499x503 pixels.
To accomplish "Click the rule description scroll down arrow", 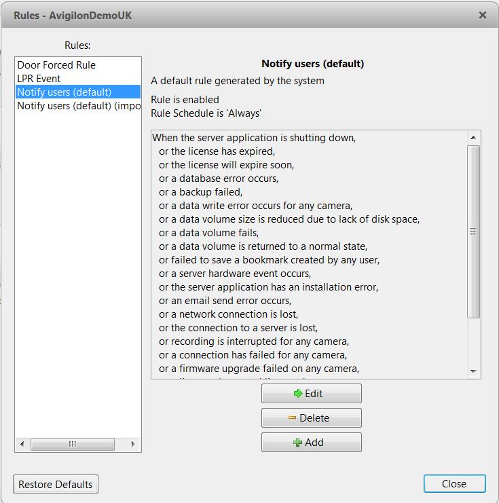I will (473, 371).
